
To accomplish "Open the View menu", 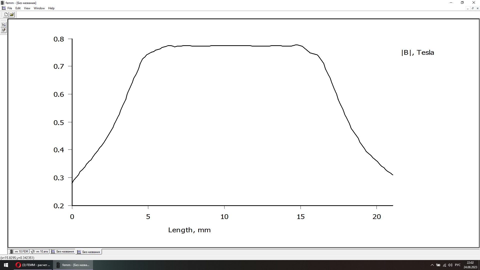I will [x=27, y=8].
